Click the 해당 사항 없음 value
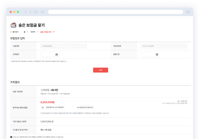199x139 pixels. 46,130
